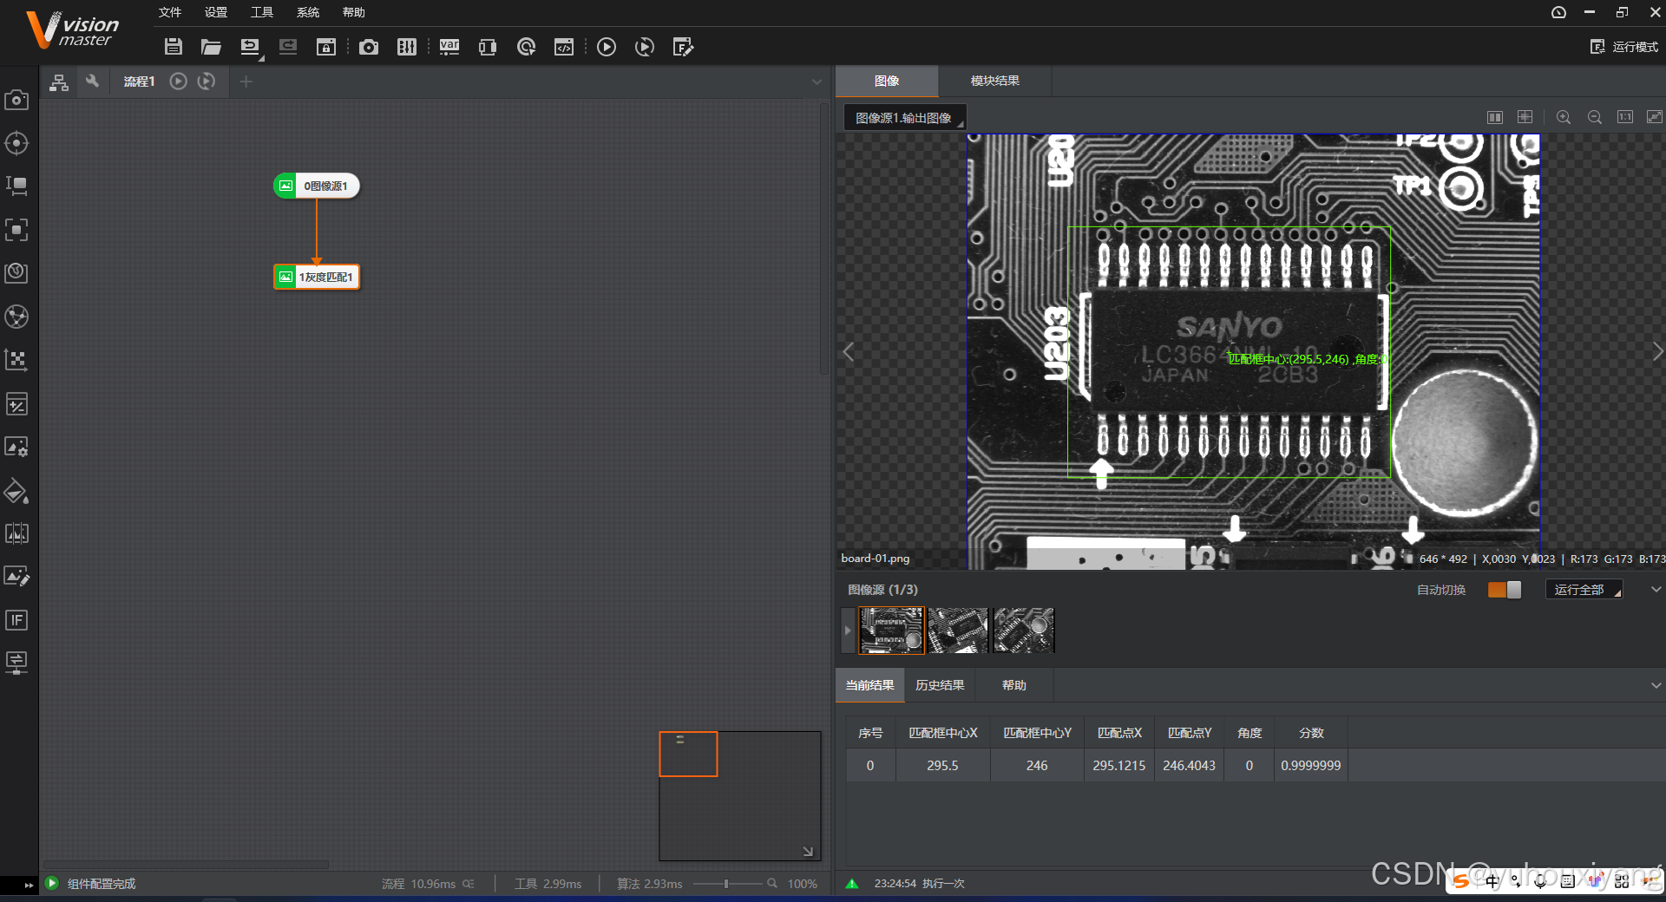Open the communication management icon
The width and height of the screenshot is (1666, 902).
488,47
